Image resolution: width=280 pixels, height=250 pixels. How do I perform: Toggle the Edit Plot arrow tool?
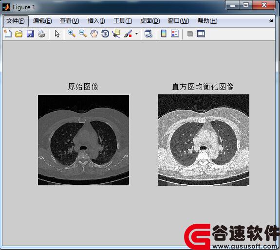coord(57,34)
